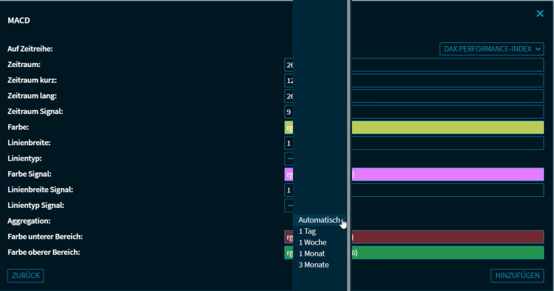Click the green Farbe oberer Bereich swatch
Viewport: 554px width, 291px height.
pyautogui.click(x=447, y=253)
